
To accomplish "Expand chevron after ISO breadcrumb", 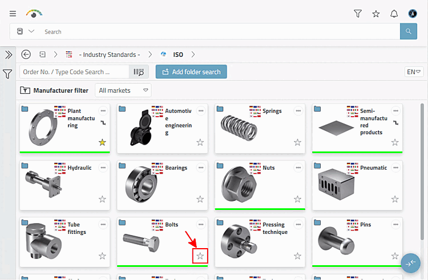I will click(193, 55).
